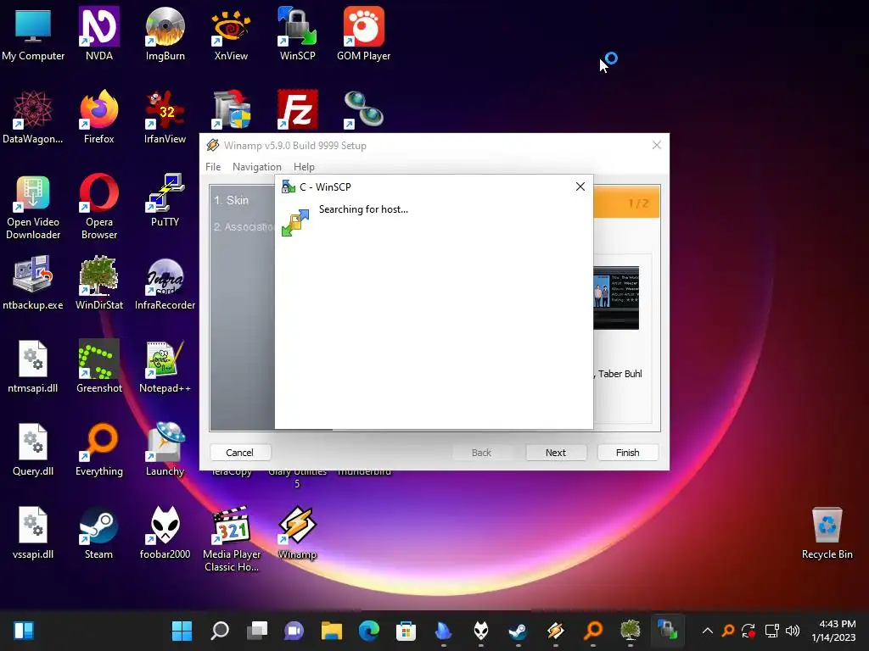Open the Help menu in Winamp Setup
The height and width of the screenshot is (651, 869).
pyautogui.click(x=304, y=167)
